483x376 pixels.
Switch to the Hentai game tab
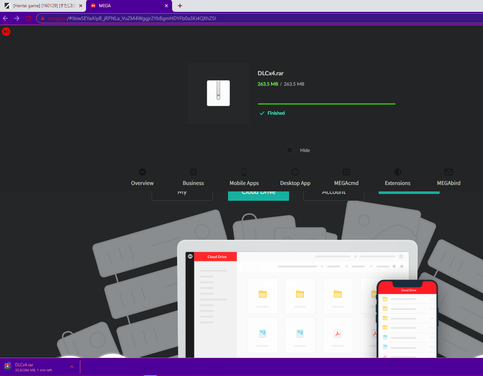tap(43, 6)
